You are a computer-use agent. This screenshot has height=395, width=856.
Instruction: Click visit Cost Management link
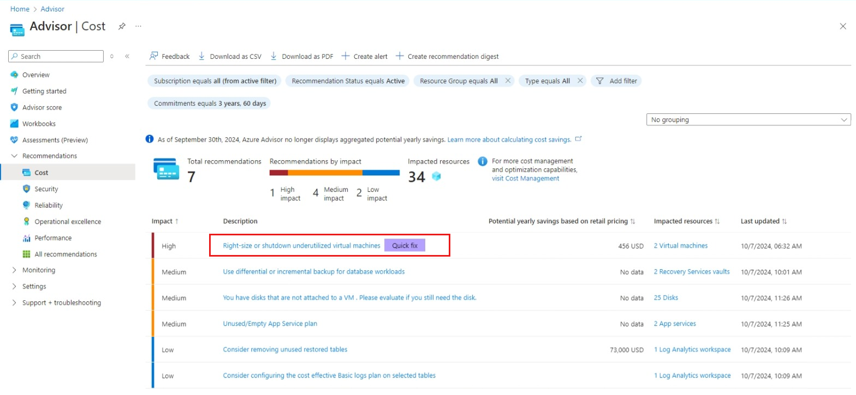525,178
